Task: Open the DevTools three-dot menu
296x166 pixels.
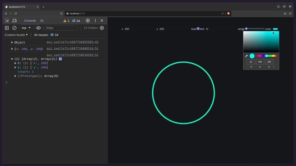Action: 95,20
